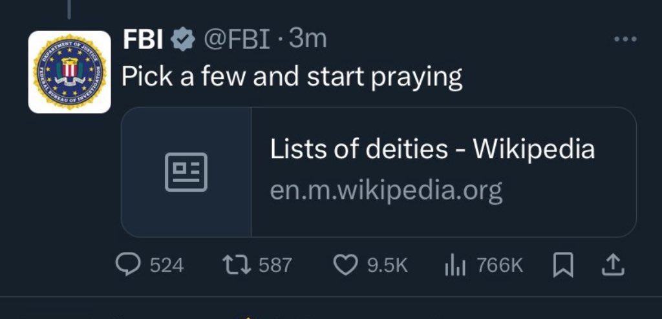Screen dimensions: 662x319
Task: Open the view analytics bar chart icon
Action: coord(456,264)
